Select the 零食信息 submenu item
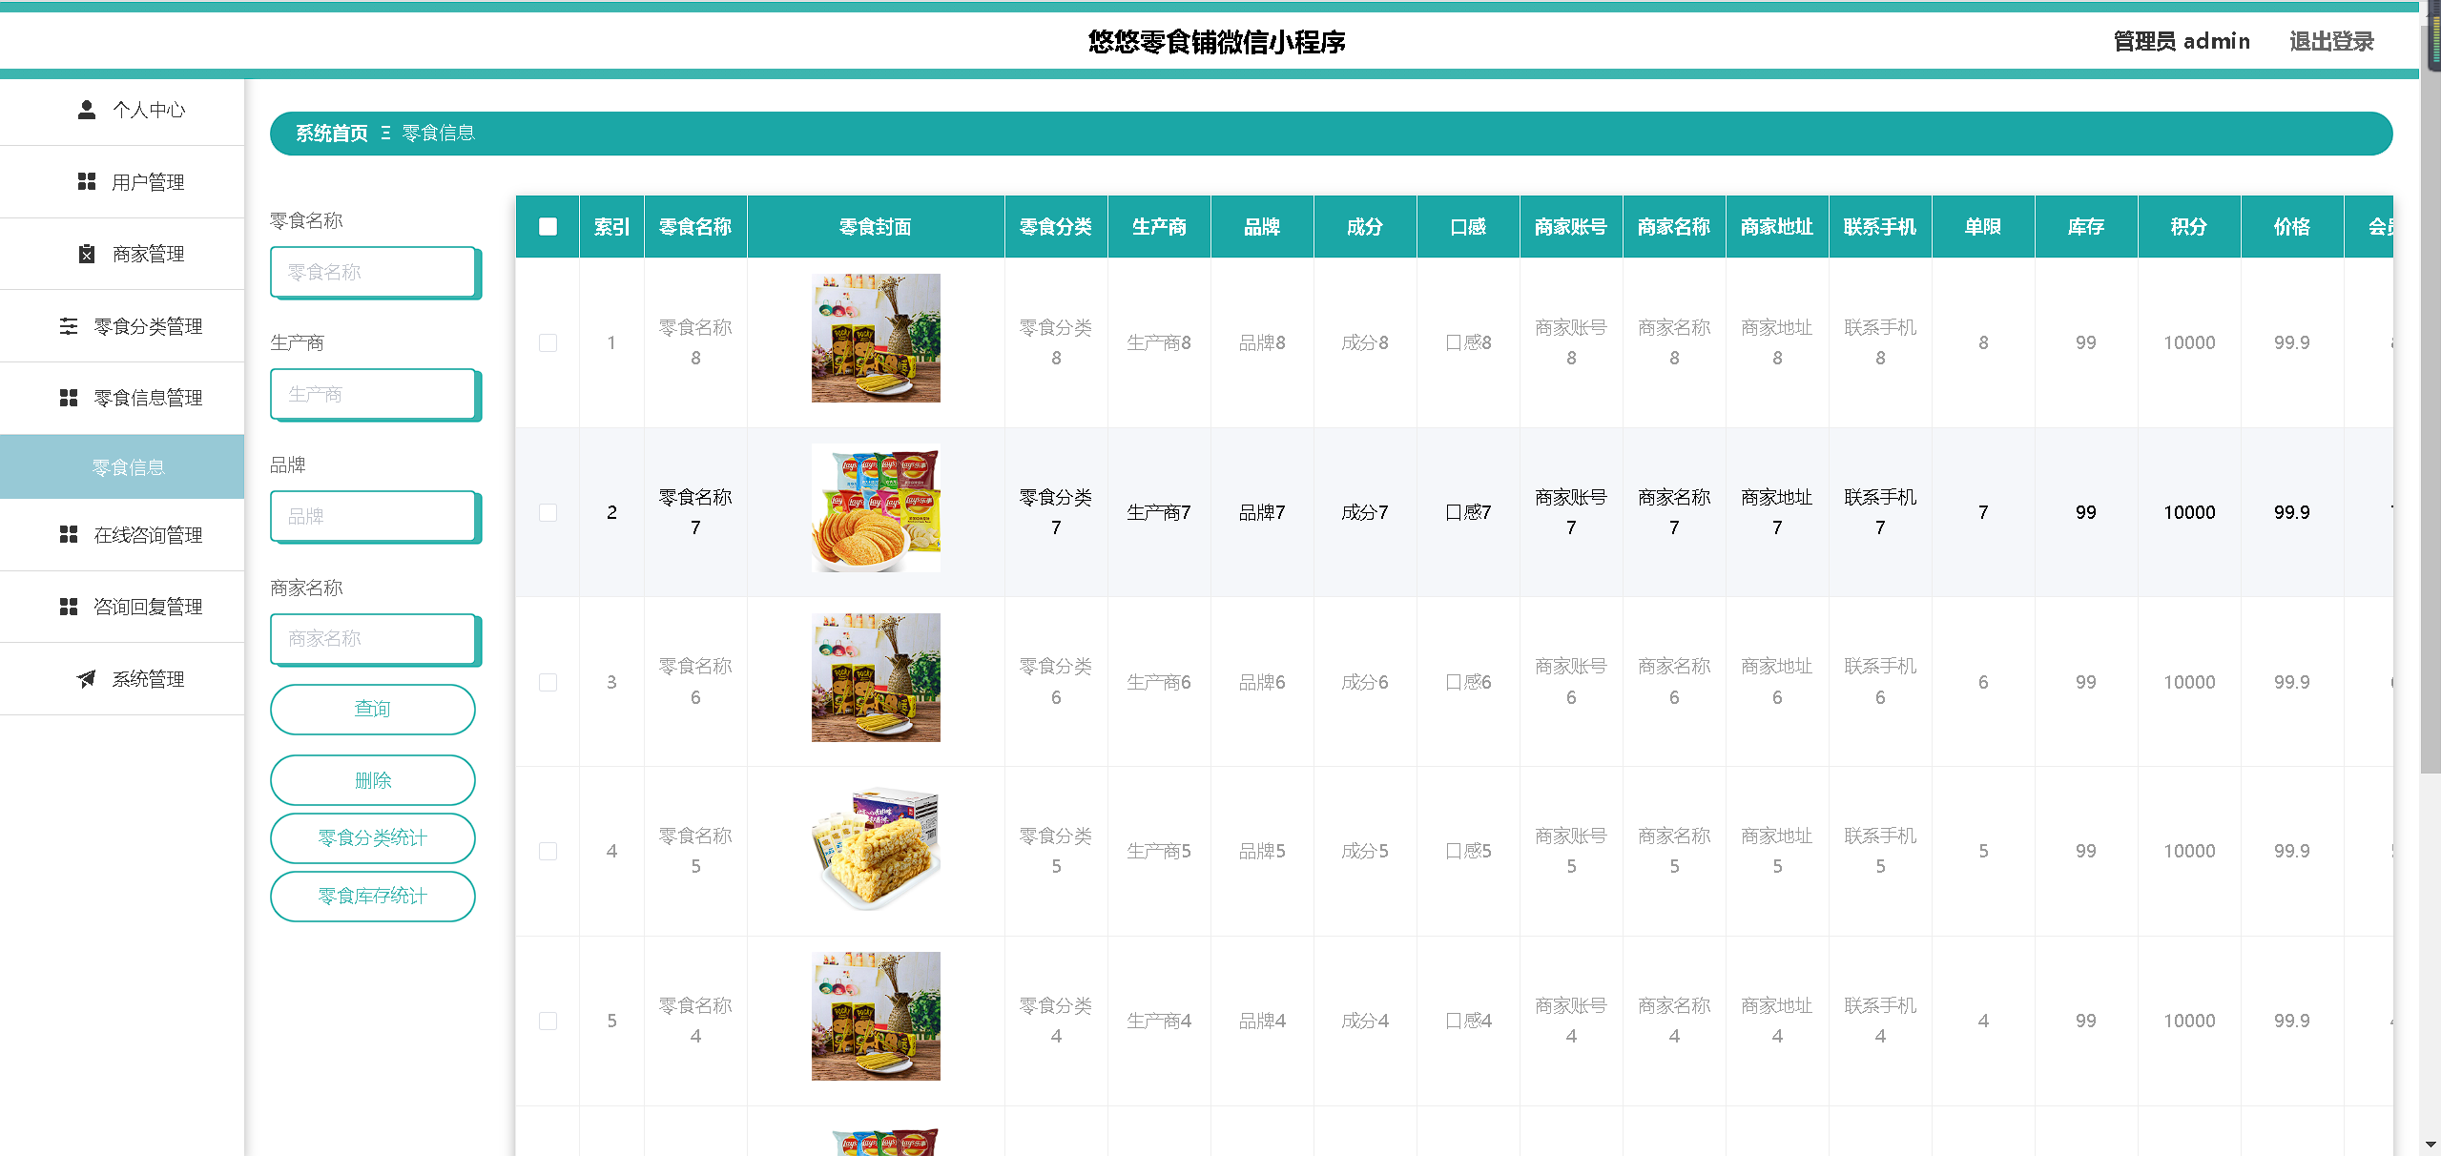This screenshot has width=2441, height=1156. pos(122,466)
